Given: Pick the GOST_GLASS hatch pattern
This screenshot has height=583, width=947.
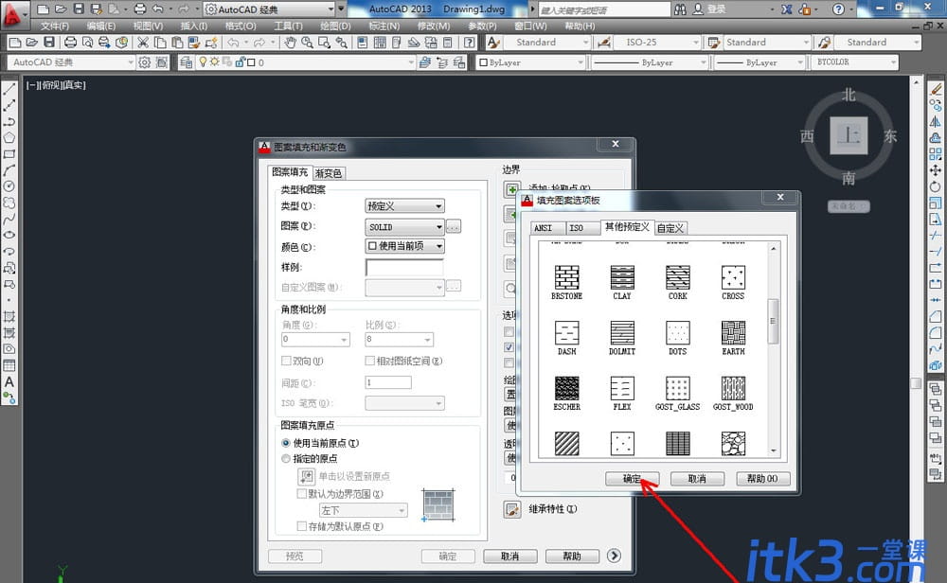Looking at the screenshot, I should [678, 394].
